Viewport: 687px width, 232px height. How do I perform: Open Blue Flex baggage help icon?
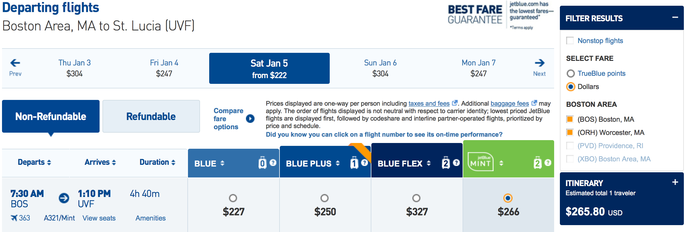(456, 163)
